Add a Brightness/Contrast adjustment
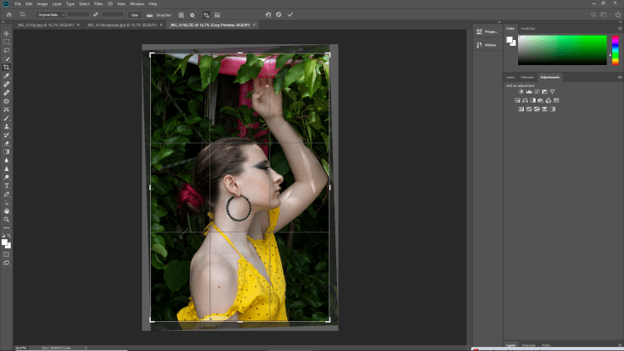The image size is (624, 351). (521, 91)
